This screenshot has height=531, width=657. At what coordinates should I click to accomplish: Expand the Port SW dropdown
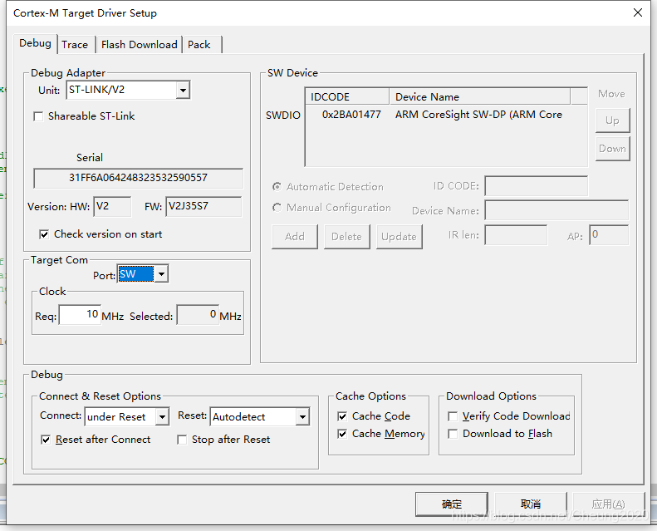pyautogui.click(x=161, y=274)
